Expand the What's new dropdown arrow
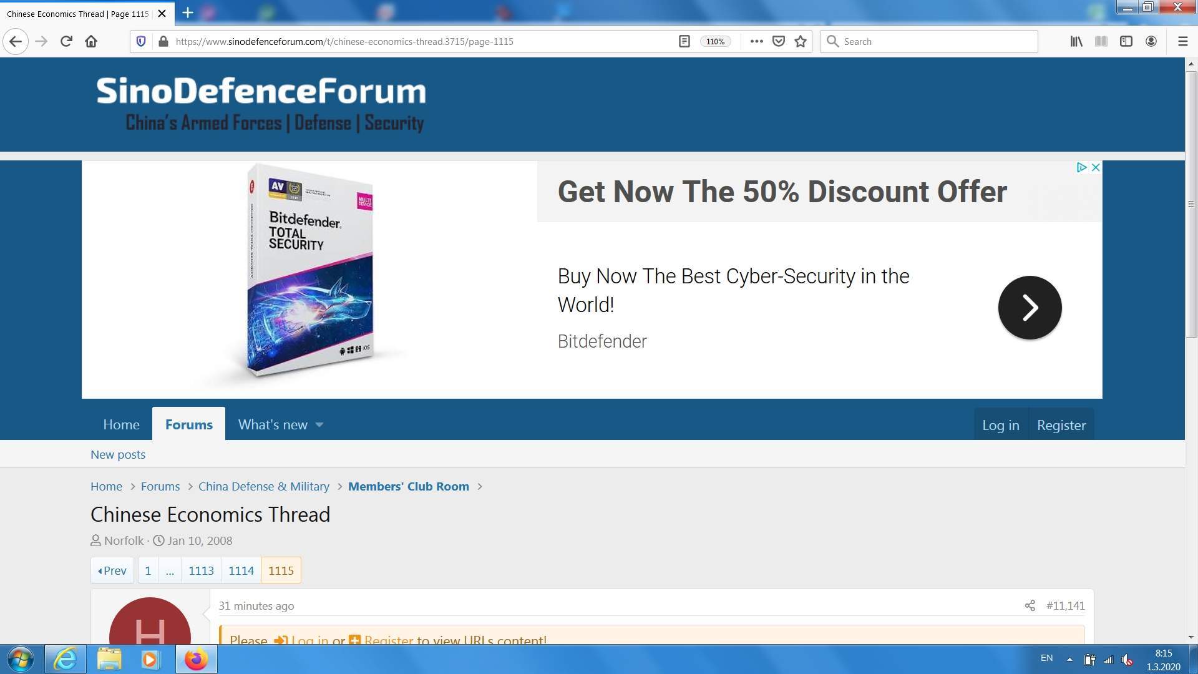 [x=319, y=425]
